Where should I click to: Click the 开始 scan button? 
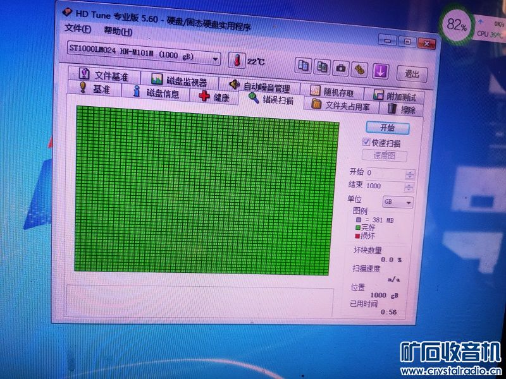(388, 128)
